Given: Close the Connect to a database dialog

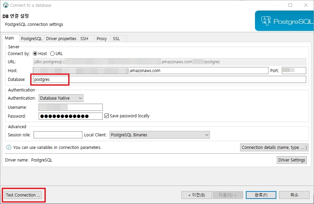Looking at the screenshot, I should tap(306, 5).
